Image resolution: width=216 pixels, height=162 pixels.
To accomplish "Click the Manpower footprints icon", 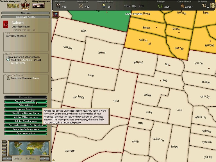I will pos(58,6).
